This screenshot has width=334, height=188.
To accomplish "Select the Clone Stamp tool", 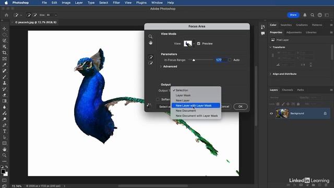I will 4,83.
